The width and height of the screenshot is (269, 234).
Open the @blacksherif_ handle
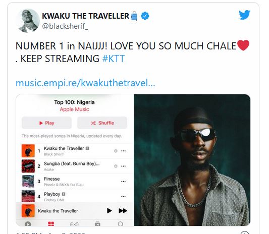[65, 26]
